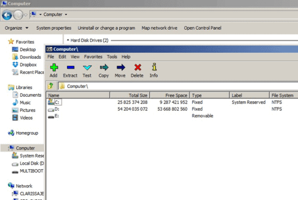
Task: Open recent pages dropdown beside Forward button
Action: (x=26, y=15)
